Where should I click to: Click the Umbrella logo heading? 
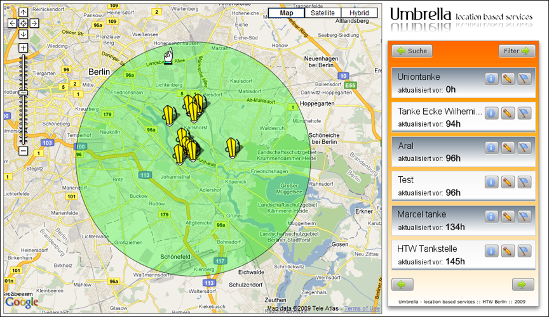(421, 15)
